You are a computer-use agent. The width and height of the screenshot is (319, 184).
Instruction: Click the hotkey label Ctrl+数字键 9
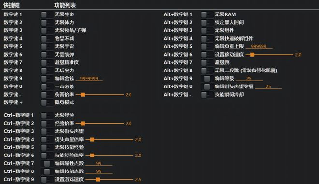[x=19, y=179]
